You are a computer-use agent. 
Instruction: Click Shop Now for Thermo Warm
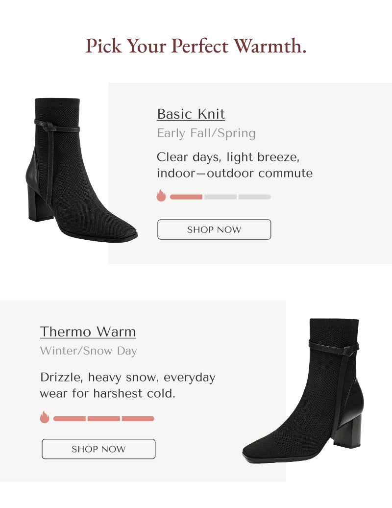click(98, 449)
